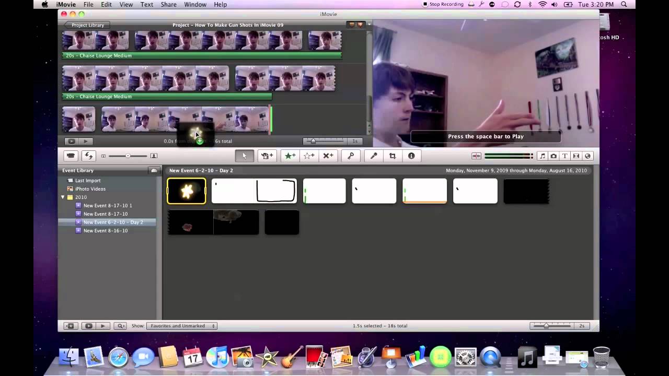The height and width of the screenshot is (376, 669).
Task: Select the arrow pointer tool
Action: pos(244,156)
